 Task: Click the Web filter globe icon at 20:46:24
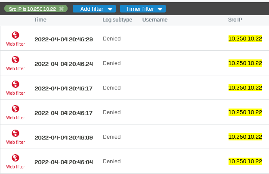point(15,60)
